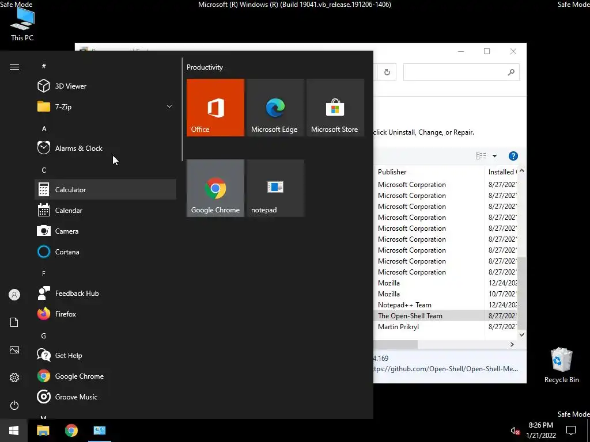Viewport: 590px width, 442px height.
Task: Open the Microsoft Edge tile
Action: (275, 108)
